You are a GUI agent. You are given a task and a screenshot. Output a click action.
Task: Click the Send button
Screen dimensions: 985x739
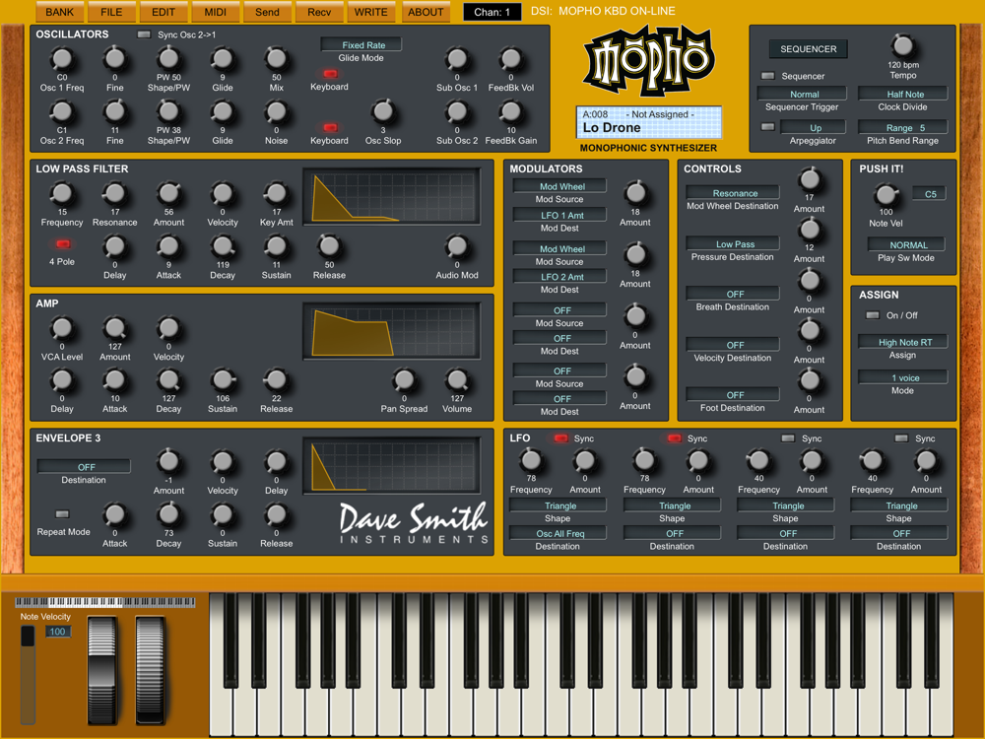click(x=267, y=12)
